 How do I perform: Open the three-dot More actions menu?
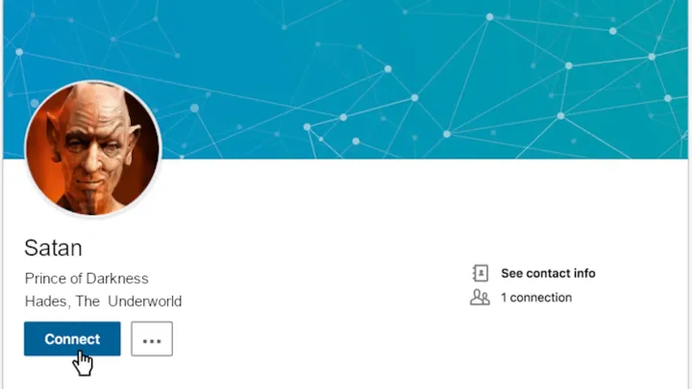152,339
